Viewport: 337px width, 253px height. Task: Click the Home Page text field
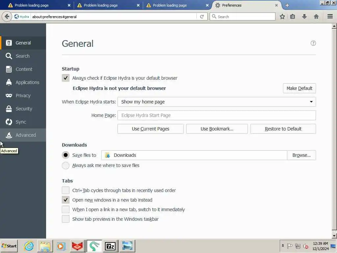[x=217, y=115]
